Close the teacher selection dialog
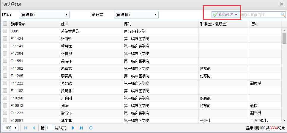 coord(282,4)
